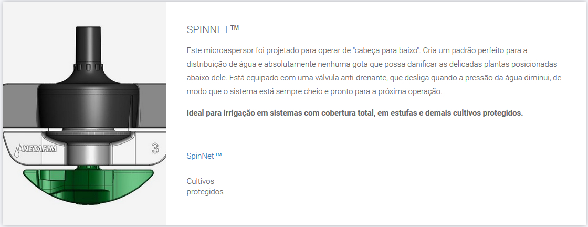
Task: Open the SpinNet™ product link
Action: 204,156
